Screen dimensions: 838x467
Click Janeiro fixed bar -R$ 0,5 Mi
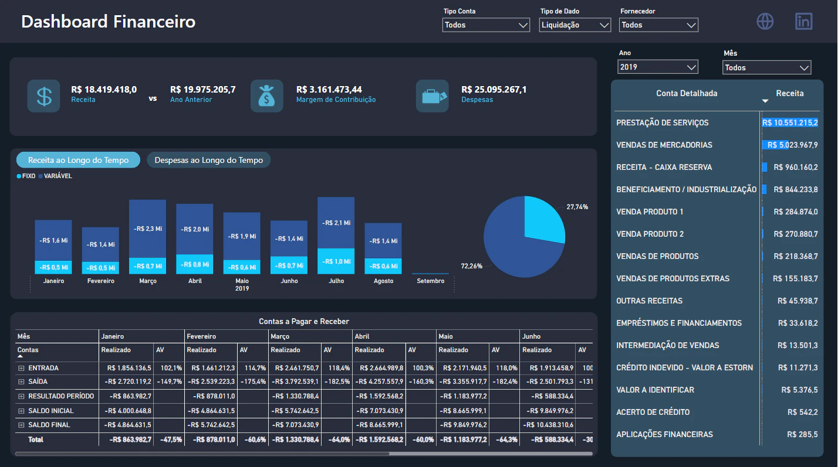tap(53, 267)
